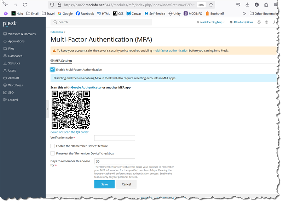Check Preselect the "Remember Device" checkbox
Image resolution: width=283 pixels, height=203 pixels.
[x=52, y=153]
